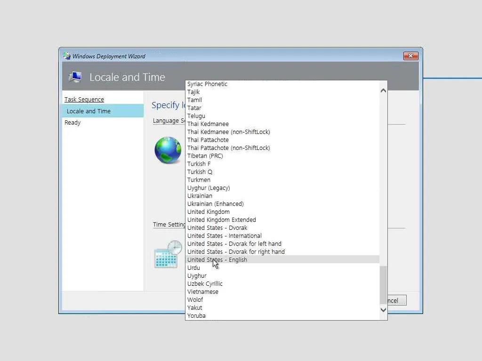Click the keyboard list scrollbar thumb
Viewport: 482px width, 361px height.
[383, 284]
